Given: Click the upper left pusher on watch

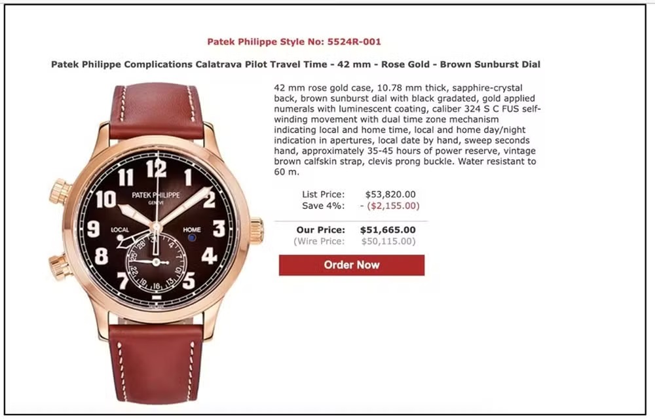Looking at the screenshot, I should coord(61,192).
